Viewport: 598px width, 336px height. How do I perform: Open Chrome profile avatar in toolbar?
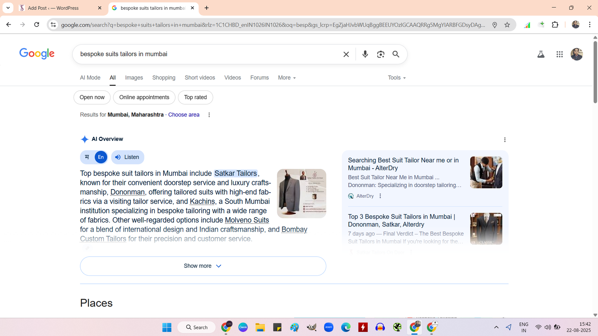tap(576, 25)
